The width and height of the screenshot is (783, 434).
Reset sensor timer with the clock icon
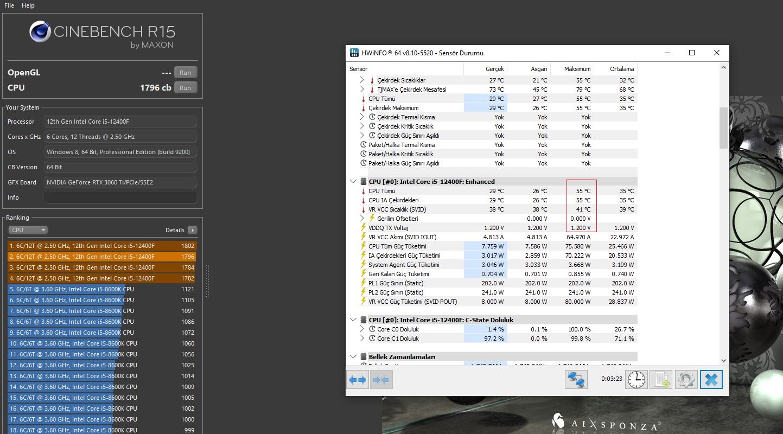[637, 380]
